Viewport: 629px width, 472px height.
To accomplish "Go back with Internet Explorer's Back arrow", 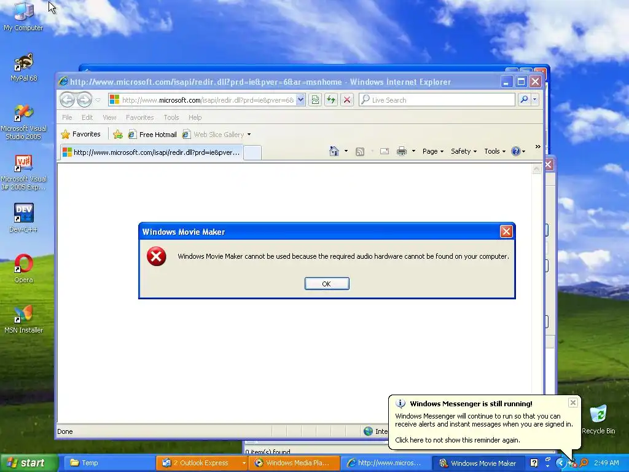I will pos(67,100).
